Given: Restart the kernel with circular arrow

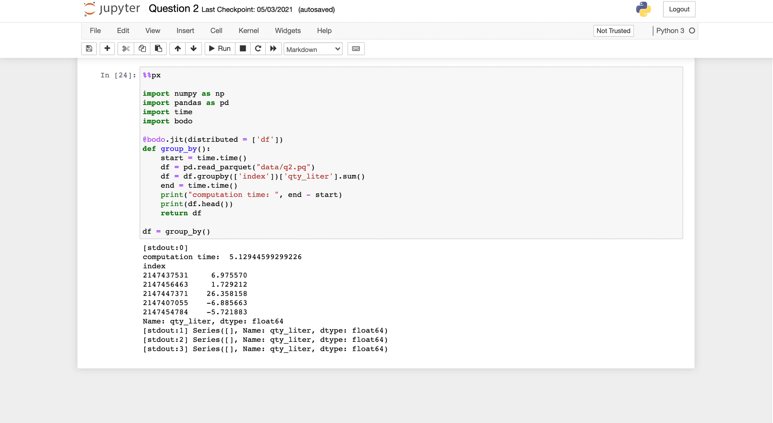Looking at the screenshot, I should (x=258, y=49).
